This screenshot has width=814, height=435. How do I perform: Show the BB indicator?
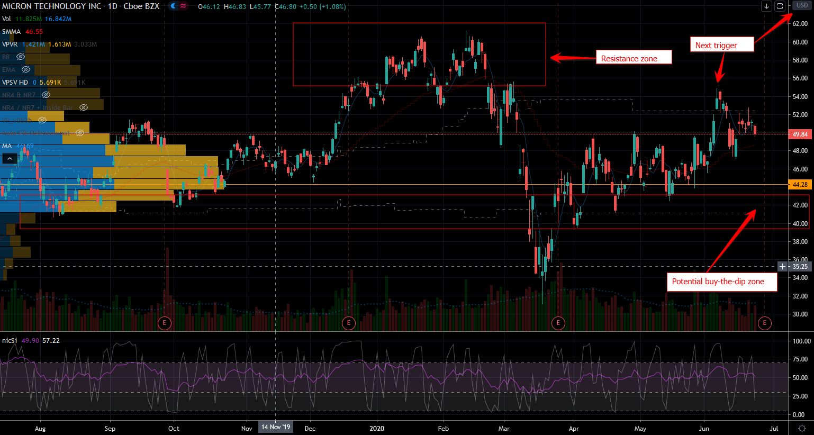tap(21, 57)
